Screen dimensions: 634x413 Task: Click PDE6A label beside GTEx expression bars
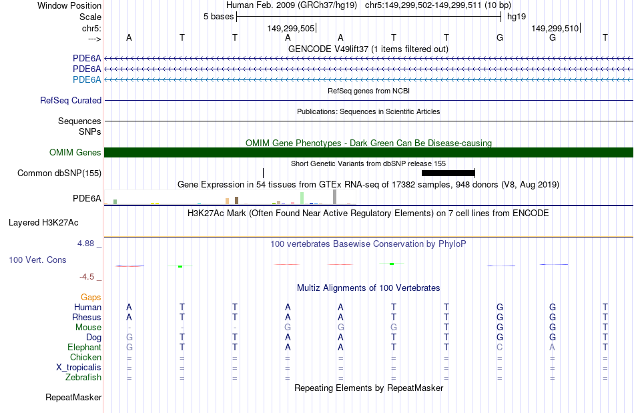tap(87, 198)
